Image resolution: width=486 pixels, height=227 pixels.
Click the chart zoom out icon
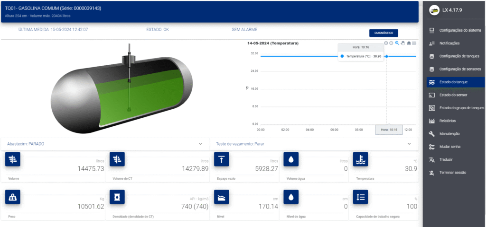pos(392,43)
